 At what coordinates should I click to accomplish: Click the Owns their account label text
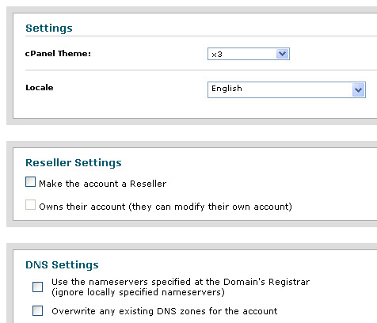(166, 207)
